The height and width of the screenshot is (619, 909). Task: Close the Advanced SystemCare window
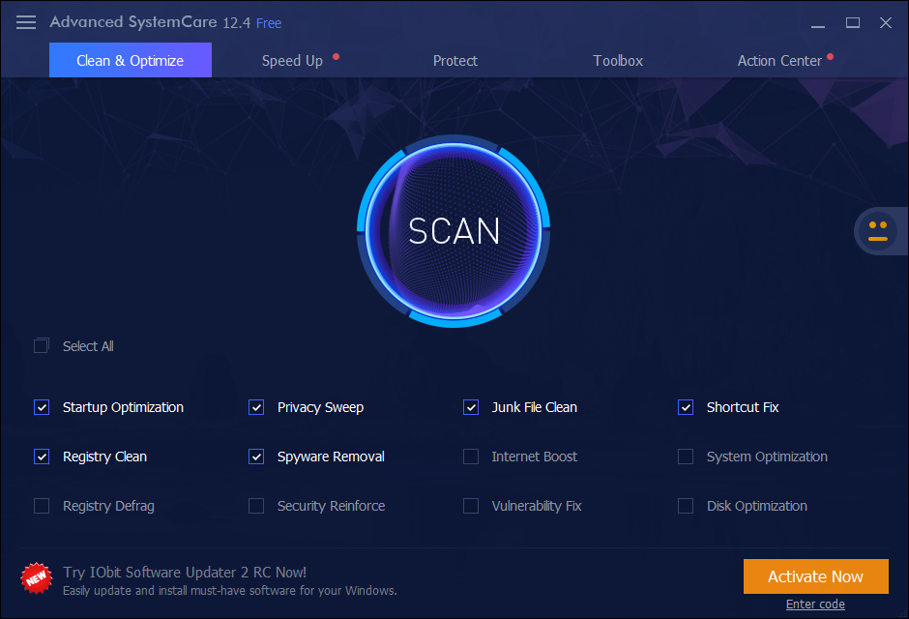(885, 22)
